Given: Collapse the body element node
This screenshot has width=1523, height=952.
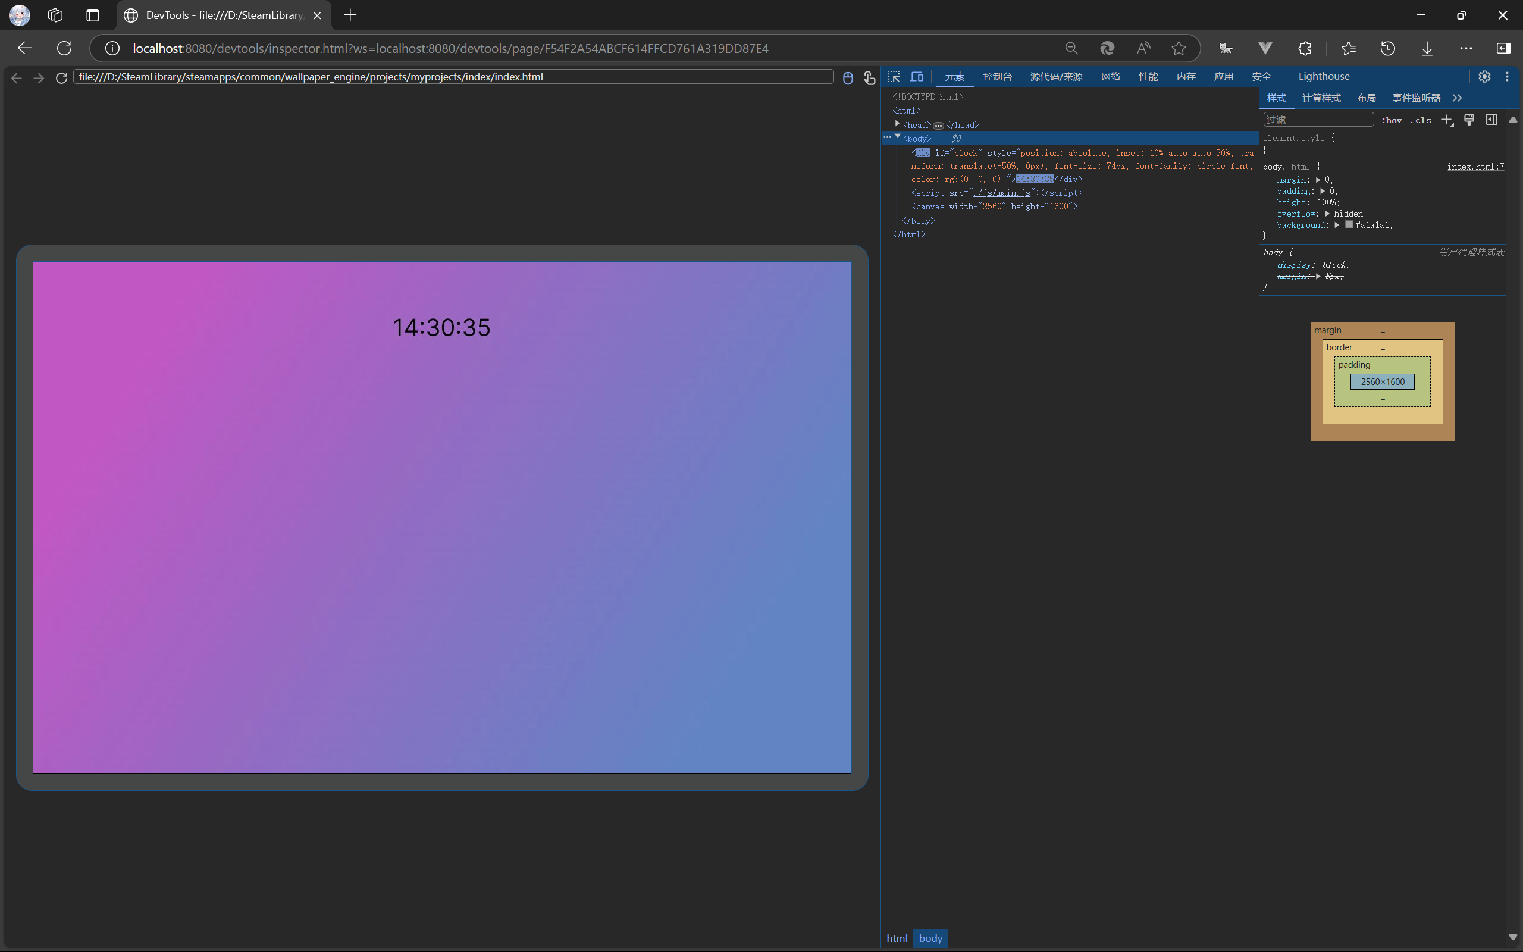Looking at the screenshot, I should [x=897, y=137].
